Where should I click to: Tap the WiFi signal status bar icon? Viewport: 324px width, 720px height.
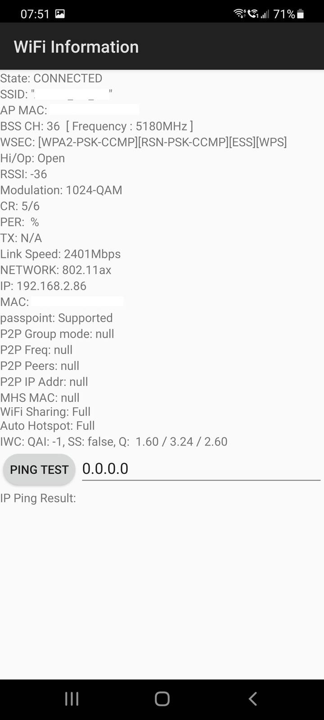(240, 14)
